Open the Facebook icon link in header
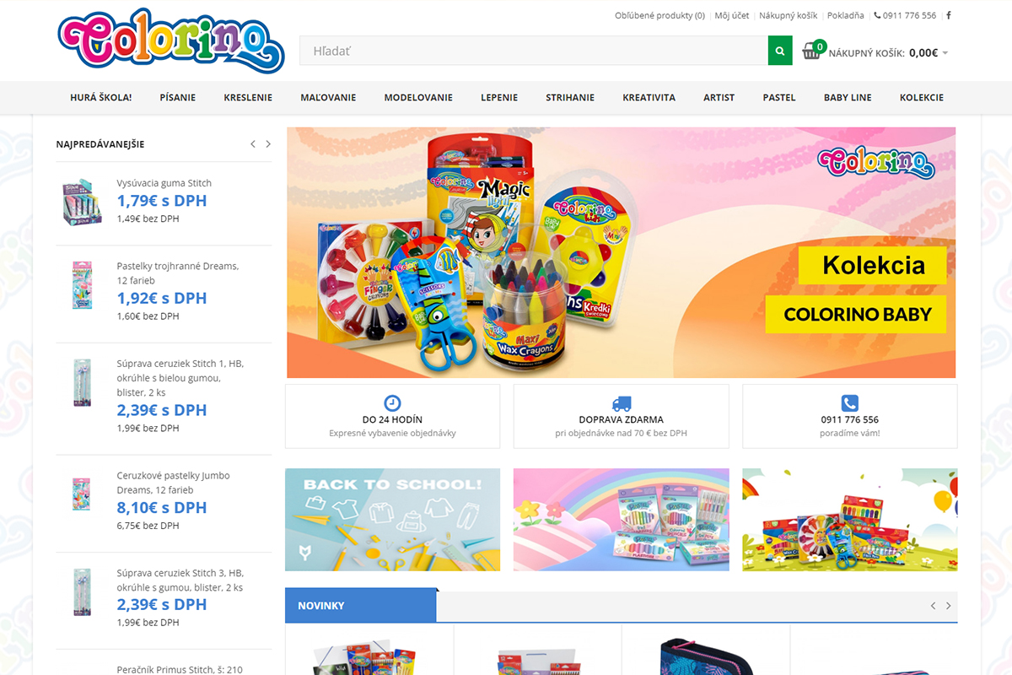The width and height of the screenshot is (1012, 675). click(x=949, y=15)
